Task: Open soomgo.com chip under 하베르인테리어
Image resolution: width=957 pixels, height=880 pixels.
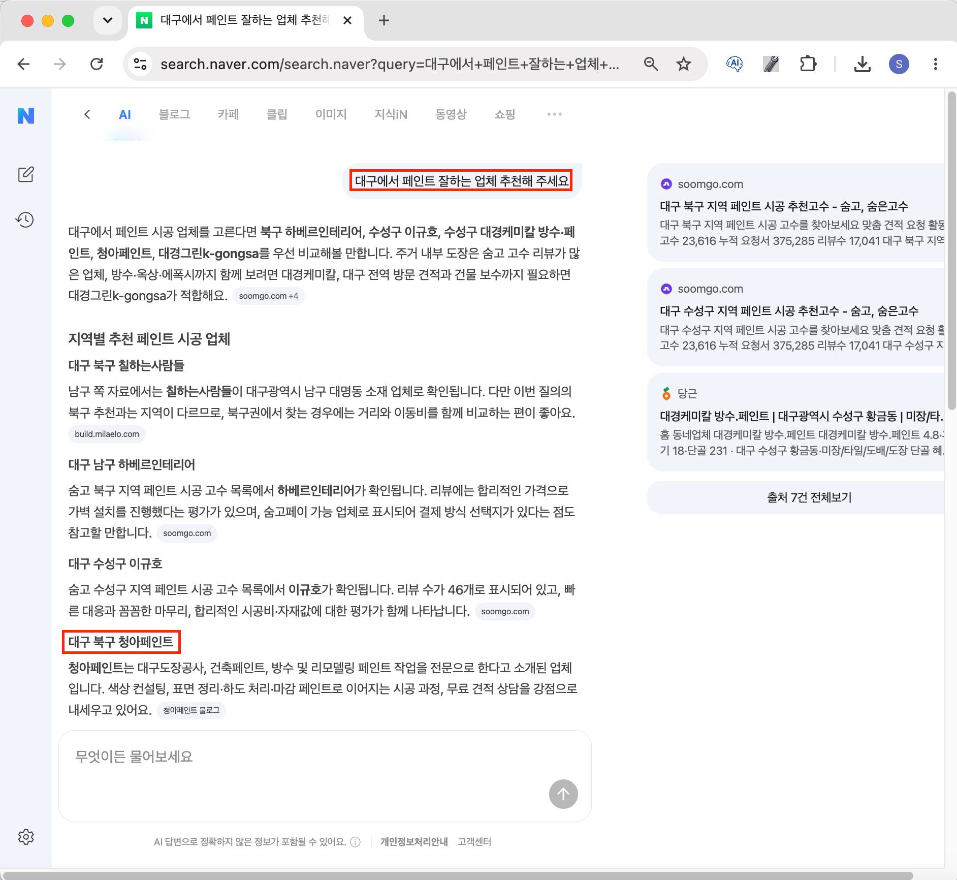Action: pos(187,533)
